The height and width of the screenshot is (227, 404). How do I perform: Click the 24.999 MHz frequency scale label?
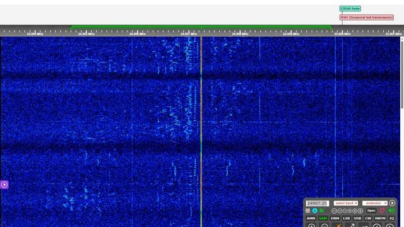pos(291,34)
